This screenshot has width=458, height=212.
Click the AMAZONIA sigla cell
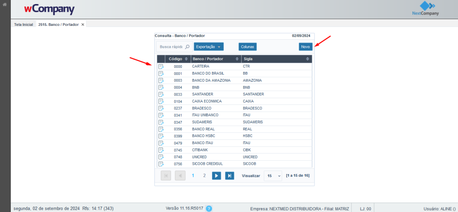point(252,80)
